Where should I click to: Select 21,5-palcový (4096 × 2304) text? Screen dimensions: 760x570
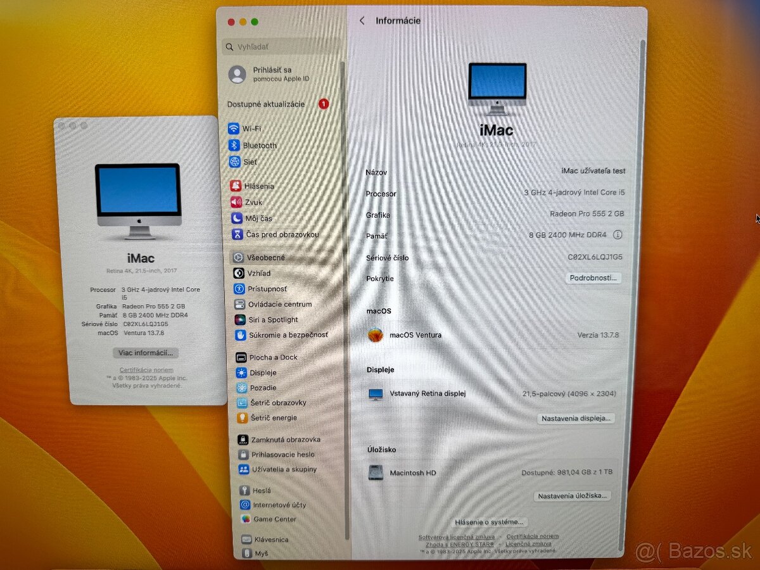pos(569,394)
